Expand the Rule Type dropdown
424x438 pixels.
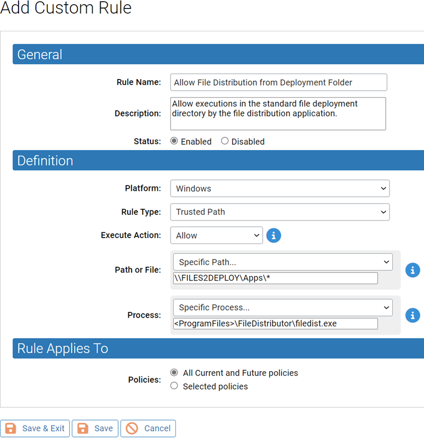point(279,212)
